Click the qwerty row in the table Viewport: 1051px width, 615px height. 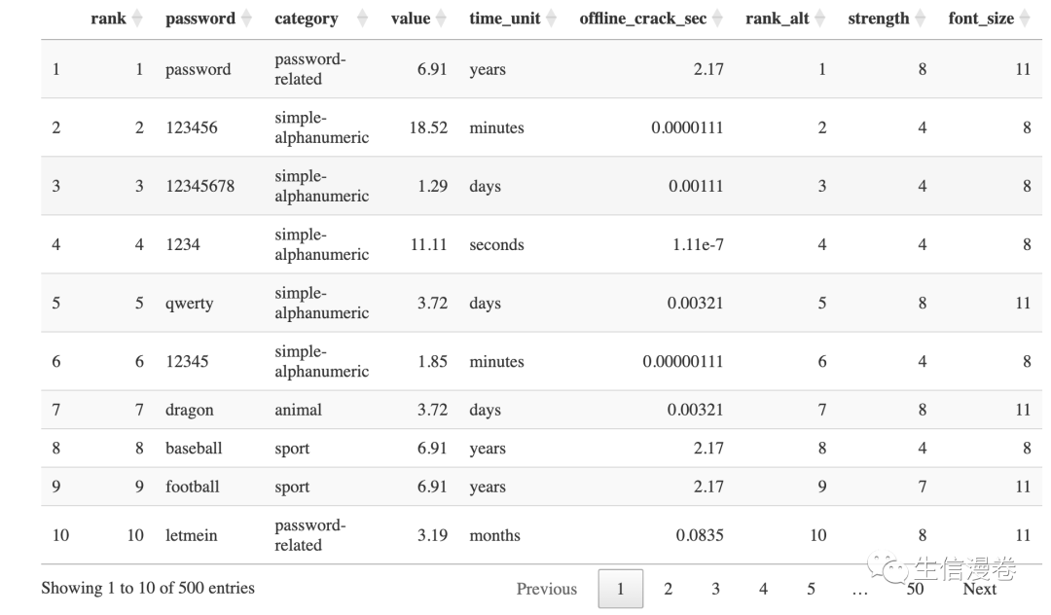click(189, 303)
